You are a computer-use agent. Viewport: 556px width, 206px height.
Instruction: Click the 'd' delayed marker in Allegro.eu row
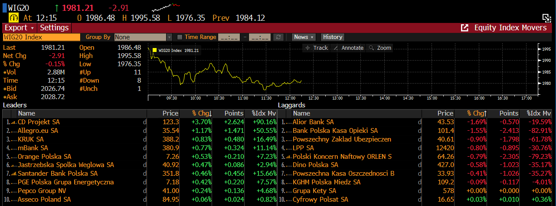point(144,131)
